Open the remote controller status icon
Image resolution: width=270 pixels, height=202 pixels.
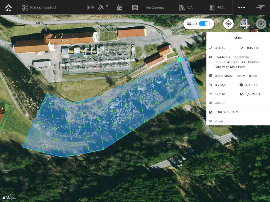[x=120, y=7]
